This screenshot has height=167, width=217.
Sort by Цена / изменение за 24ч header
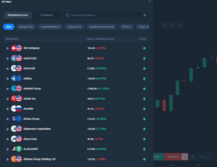pos(100,39)
